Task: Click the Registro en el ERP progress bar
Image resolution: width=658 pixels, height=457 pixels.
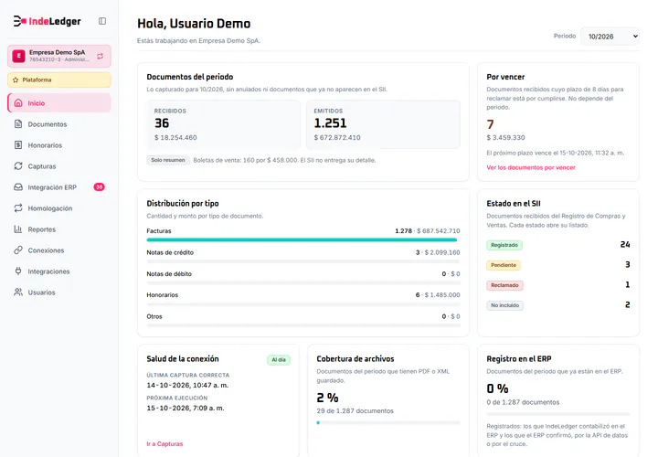Action: click(558, 414)
